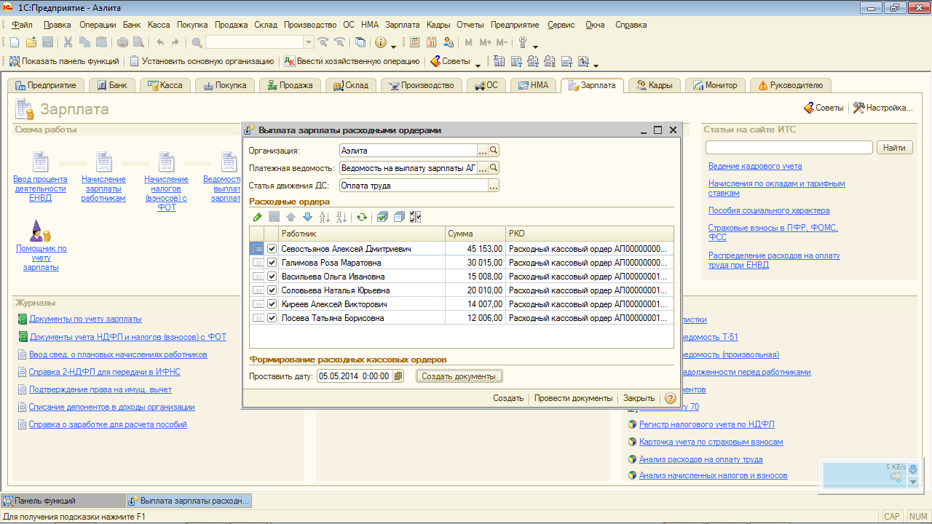Open the selection button for Платежная ведомость field
This screenshot has width=932, height=524.
click(x=483, y=168)
